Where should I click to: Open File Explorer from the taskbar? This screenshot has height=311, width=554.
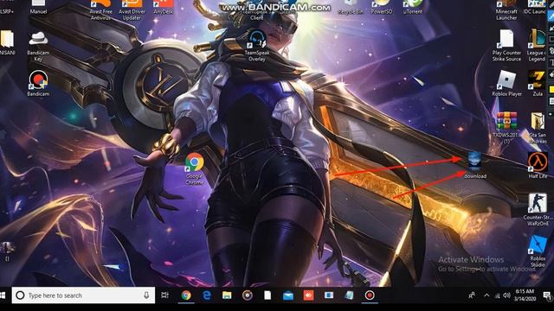pos(227,295)
